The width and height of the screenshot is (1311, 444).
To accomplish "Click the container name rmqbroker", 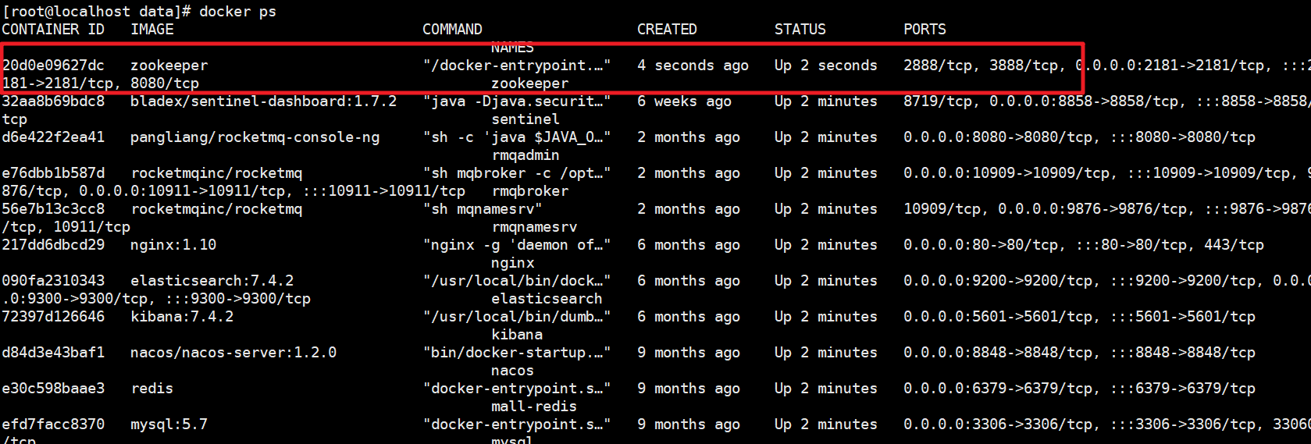I will (x=530, y=191).
